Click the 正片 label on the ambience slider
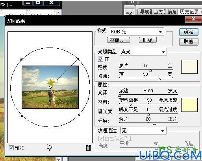 172,119
